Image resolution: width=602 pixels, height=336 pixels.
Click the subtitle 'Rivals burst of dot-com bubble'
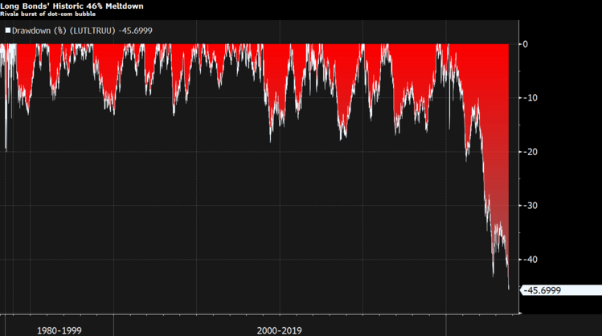(47, 14)
